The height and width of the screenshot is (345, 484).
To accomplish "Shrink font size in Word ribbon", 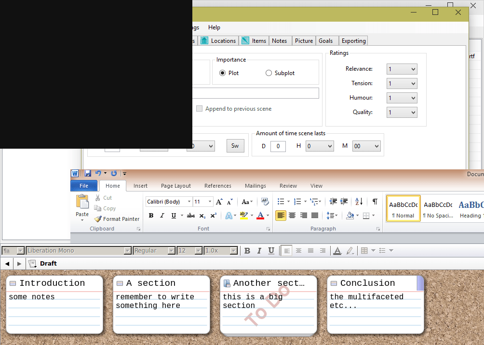I will [229, 202].
